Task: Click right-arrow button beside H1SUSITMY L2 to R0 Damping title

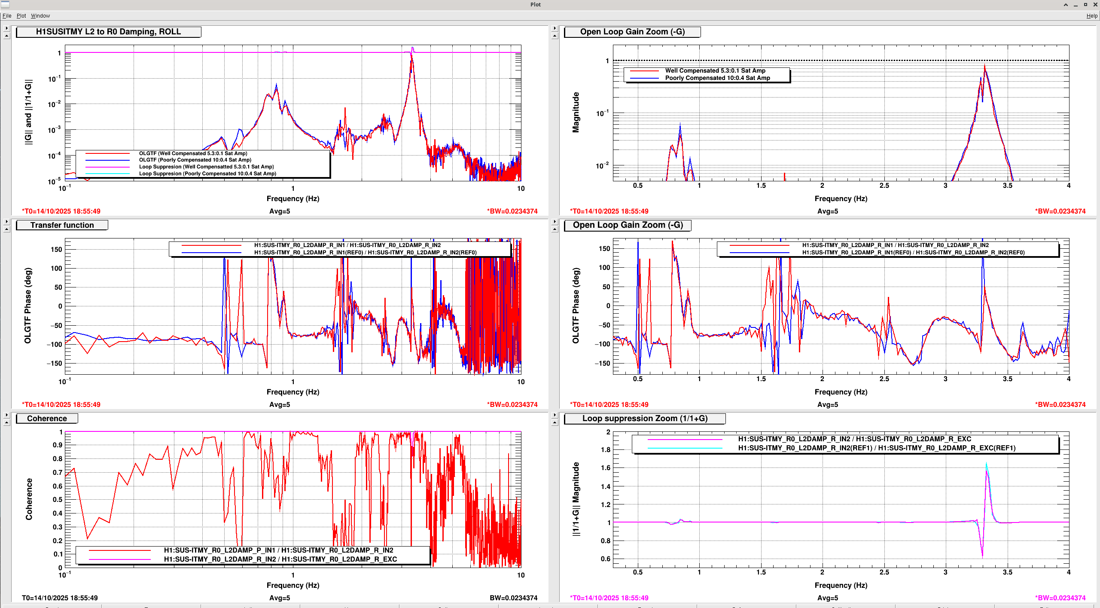Action: coord(6,28)
